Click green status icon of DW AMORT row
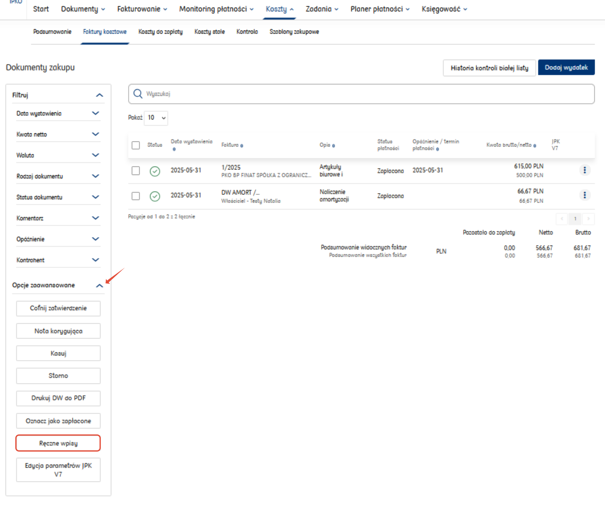 155,196
